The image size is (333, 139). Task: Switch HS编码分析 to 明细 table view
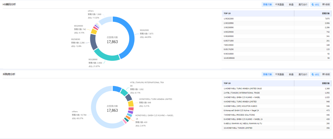pyautogui.click(x=326, y=4)
